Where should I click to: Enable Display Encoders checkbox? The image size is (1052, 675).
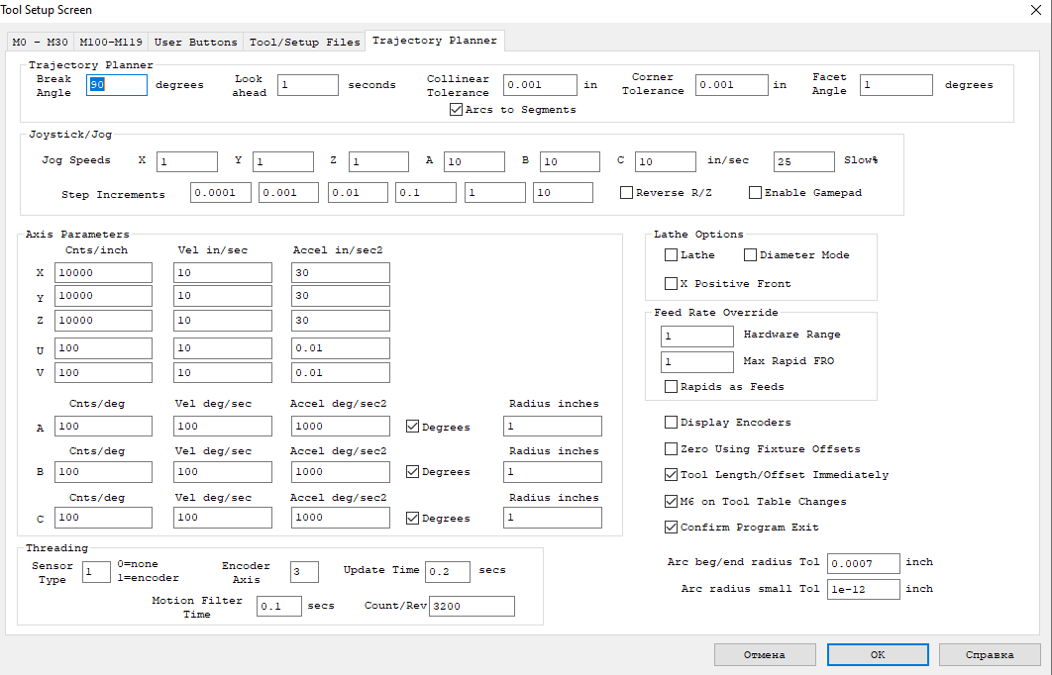[672, 423]
